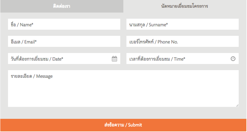Image resolution: width=247 pixels, height=132 pixels.
Task: Switch to the ติดต่อเรา tab
Action: click(x=62, y=6)
